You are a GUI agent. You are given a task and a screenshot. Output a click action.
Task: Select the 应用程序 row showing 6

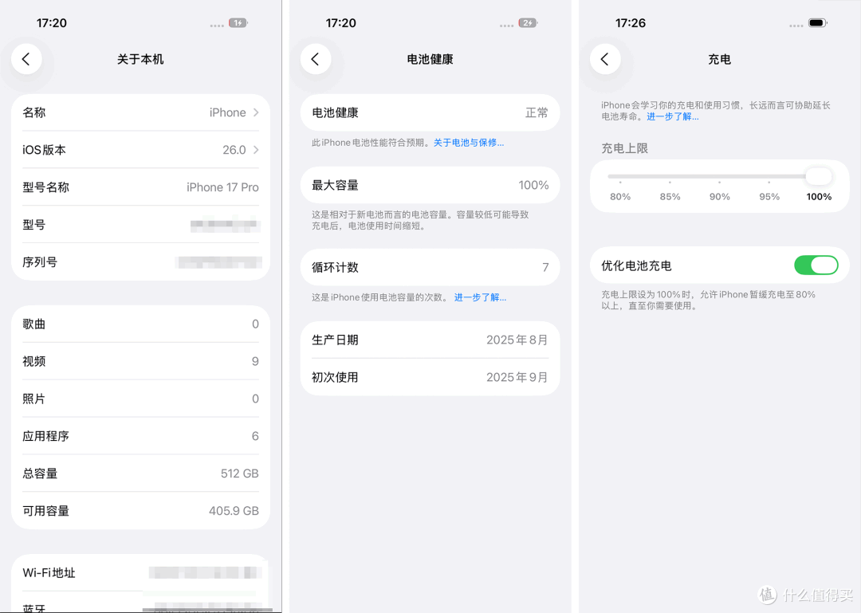(140, 436)
